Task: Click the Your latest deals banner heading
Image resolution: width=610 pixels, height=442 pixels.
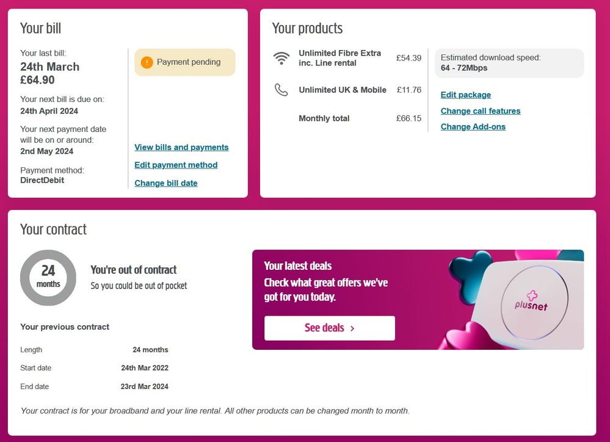Action: [298, 266]
